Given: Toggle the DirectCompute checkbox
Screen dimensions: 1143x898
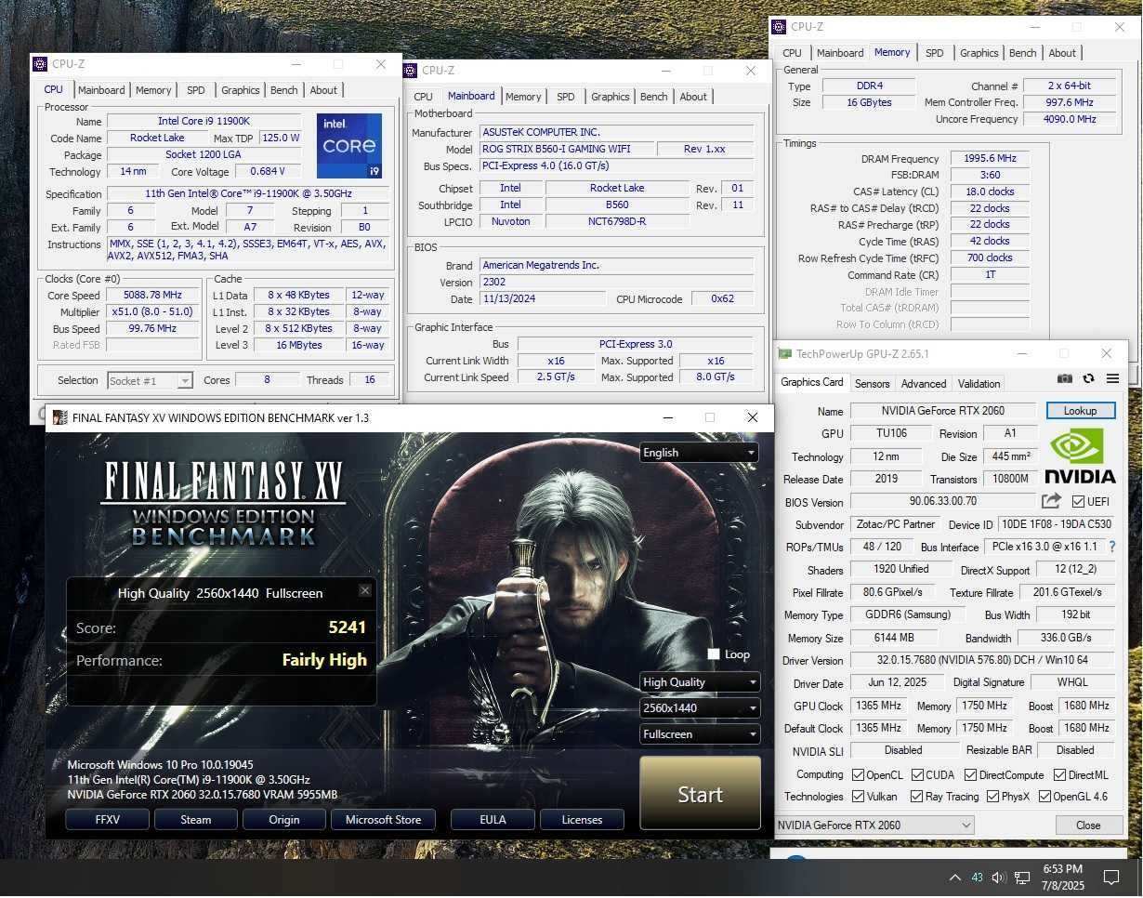Looking at the screenshot, I should pos(970,774).
